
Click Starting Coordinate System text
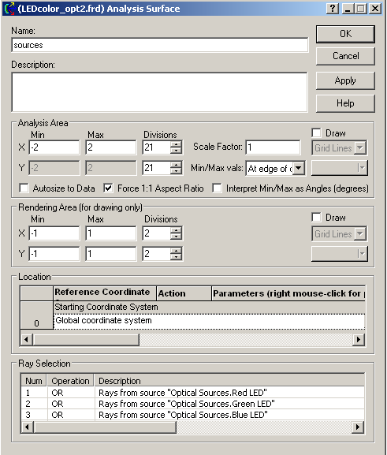pyautogui.click(x=106, y=307)
